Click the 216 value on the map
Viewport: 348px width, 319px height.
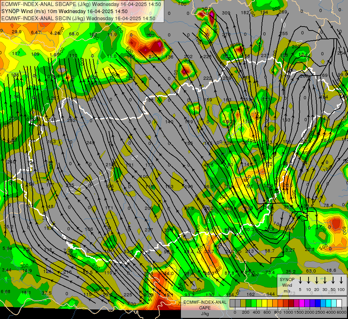click(x=68, y=272)
